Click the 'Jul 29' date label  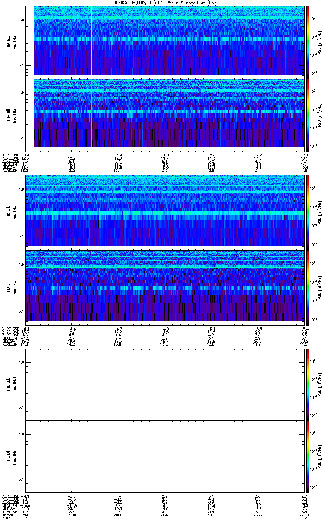tap(25, 518)
